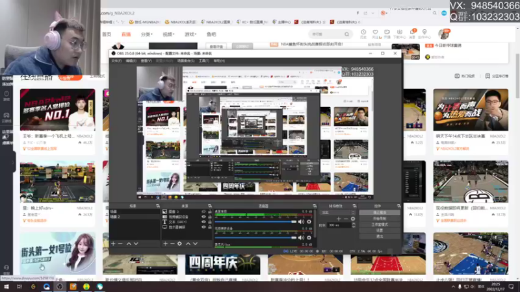Select 场景 2 in Scenes list

(135, 217)
